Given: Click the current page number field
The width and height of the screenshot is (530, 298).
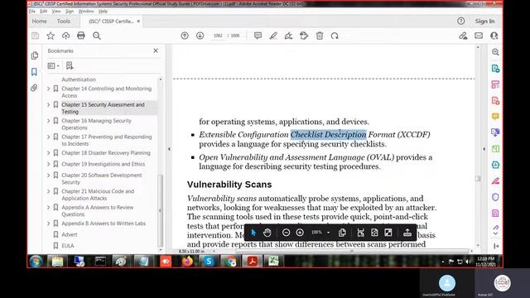Looking at the screenshot, I should tap(218, 36).
